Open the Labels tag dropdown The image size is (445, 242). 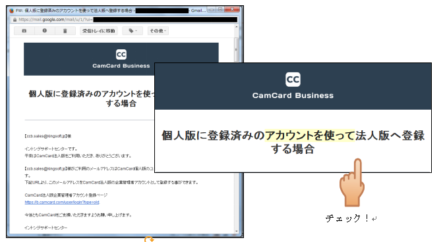(x=133, y=31)
